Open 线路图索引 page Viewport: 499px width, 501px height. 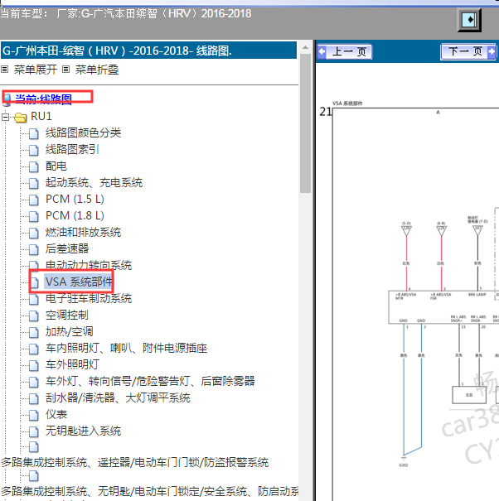(x=72, y=149)
